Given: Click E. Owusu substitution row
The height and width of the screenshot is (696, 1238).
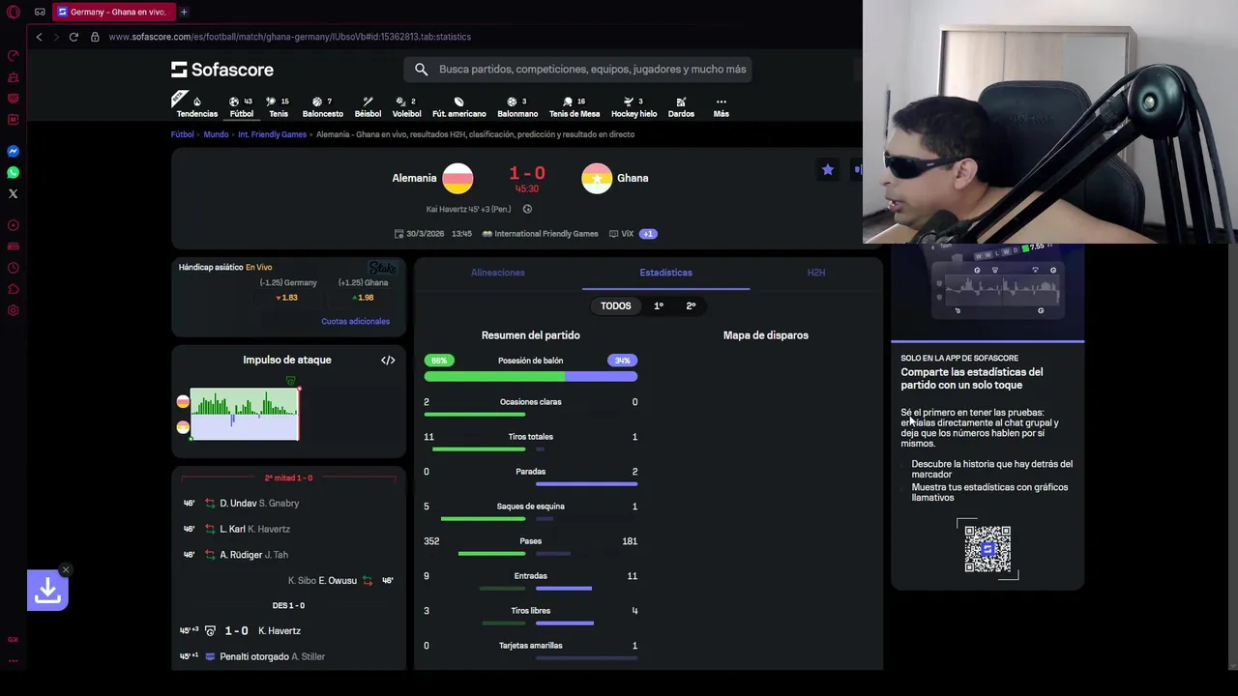Looking at the screenshot, I should pos(288,581).
